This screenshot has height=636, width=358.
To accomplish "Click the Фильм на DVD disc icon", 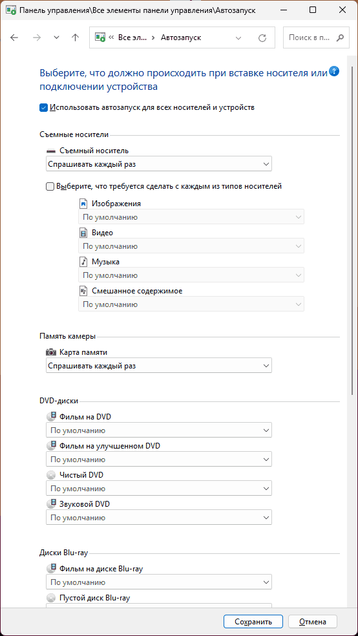I will click(51, 416).
